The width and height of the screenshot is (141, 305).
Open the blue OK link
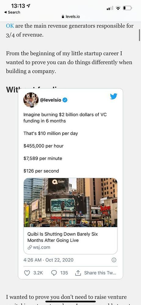(x=10, y=26)
